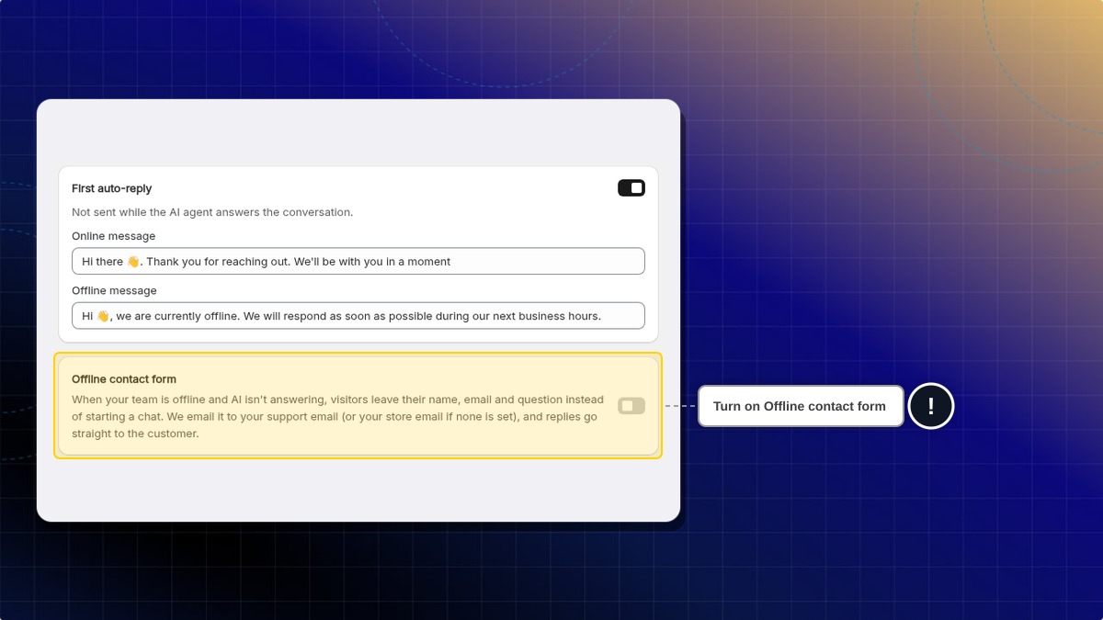Disable the First auto-reply toggle
Image resolution: width=1103 pixels, height=620 pixels.
click(631, 188)
